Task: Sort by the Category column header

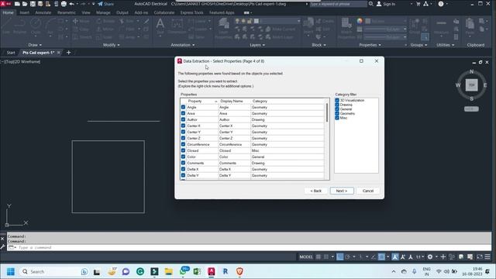Action: click(288, 101)
